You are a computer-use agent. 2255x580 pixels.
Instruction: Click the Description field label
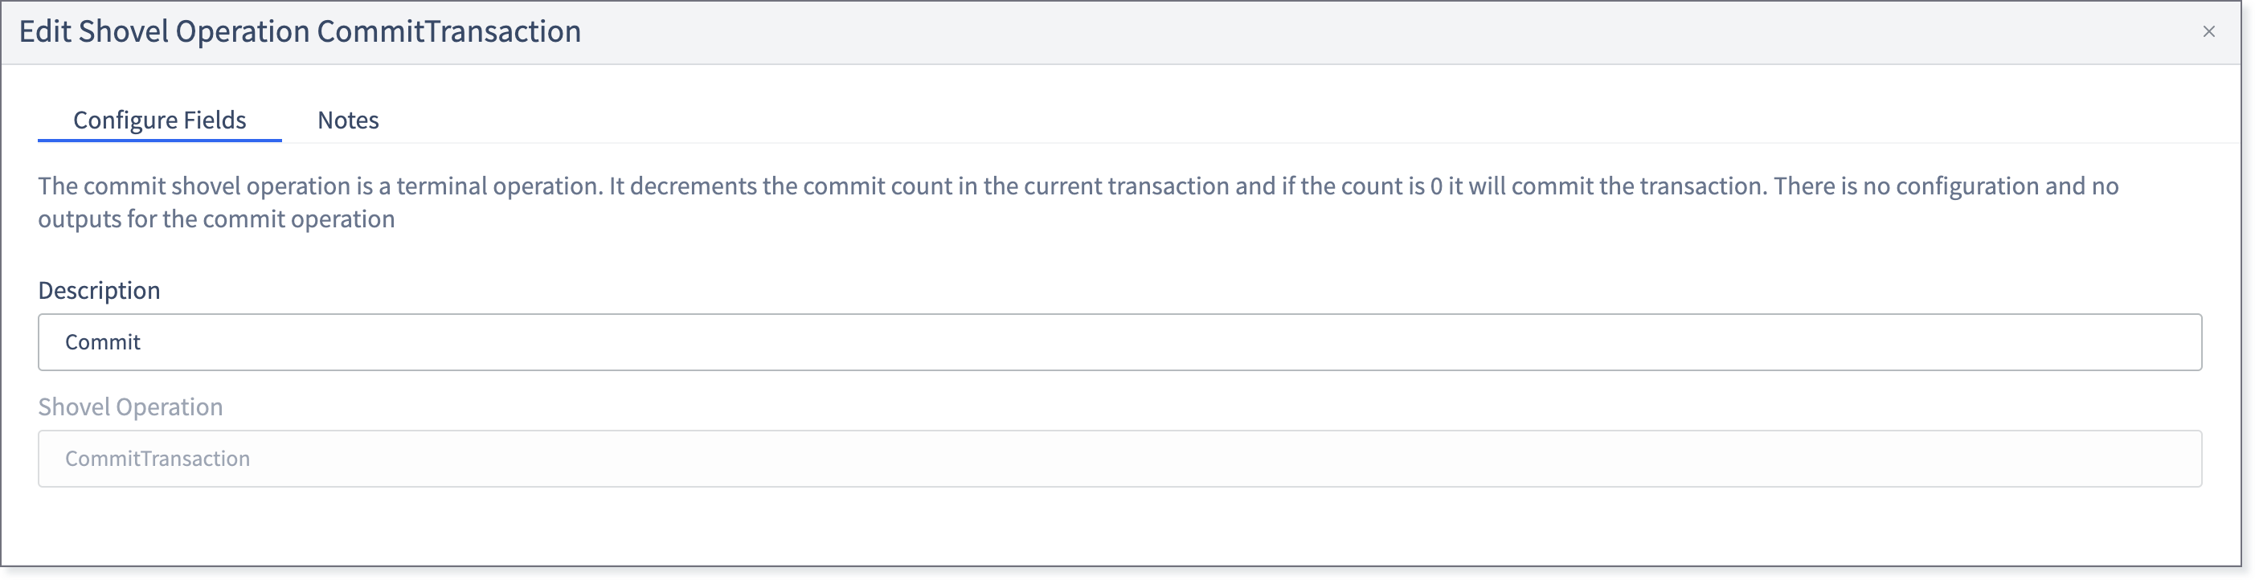pyautogui.click(x=99, y=291)
